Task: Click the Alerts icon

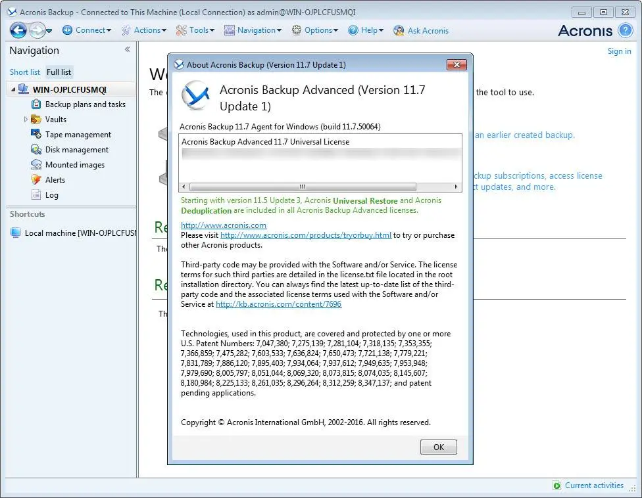Action: click(x=36, y=179)
